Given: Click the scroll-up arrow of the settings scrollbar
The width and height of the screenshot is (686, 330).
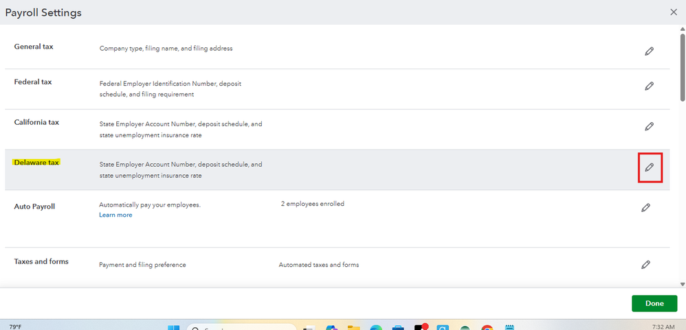Looking at the screenshot, I should pyautogui.click(x=683, y=29).
